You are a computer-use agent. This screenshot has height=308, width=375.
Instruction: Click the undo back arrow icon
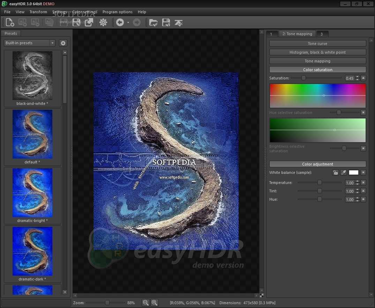click(x=120, y=22)
